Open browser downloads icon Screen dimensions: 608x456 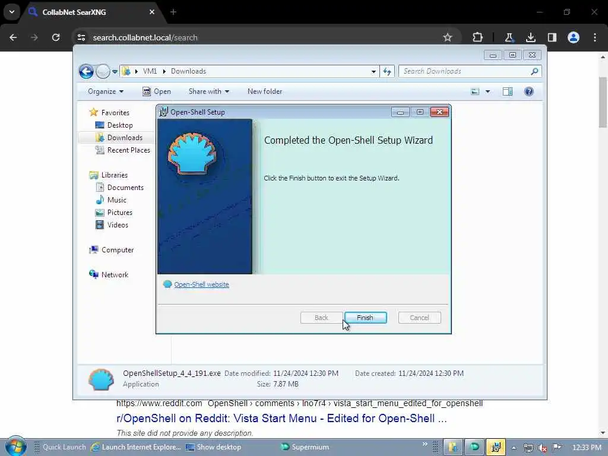pyautogui.click(x=530, y=37)
